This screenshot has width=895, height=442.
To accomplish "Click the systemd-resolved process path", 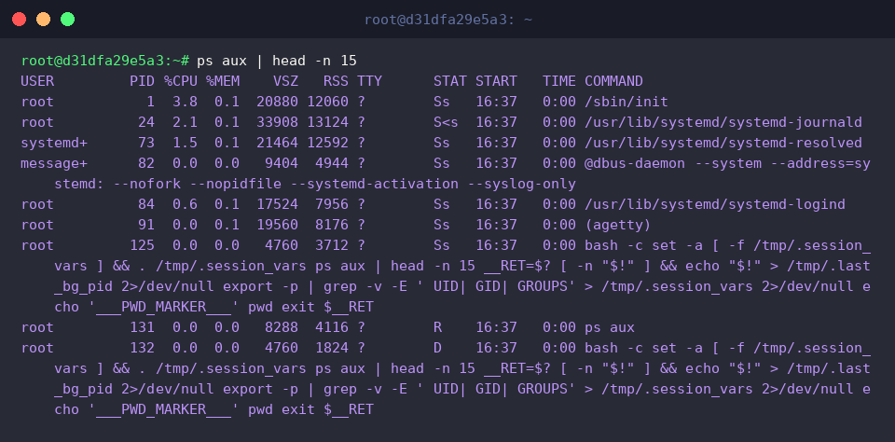I will (x=723, y=143).
